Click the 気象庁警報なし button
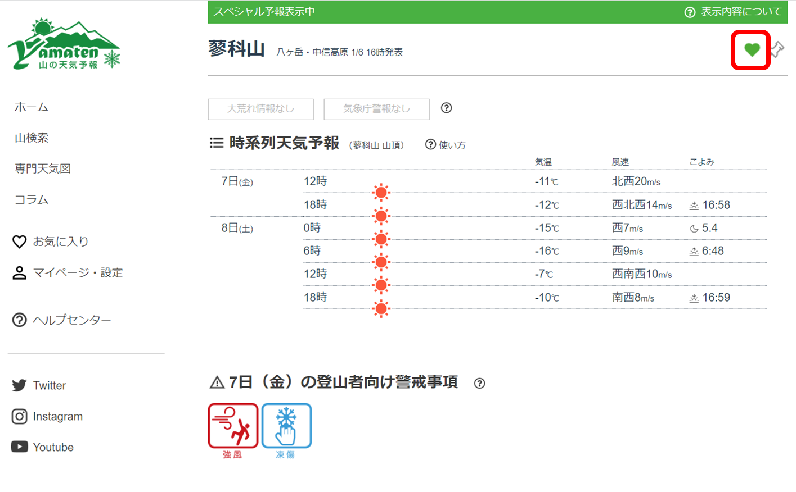The height and width of the screenshot is (492, 796). point(376,109)
